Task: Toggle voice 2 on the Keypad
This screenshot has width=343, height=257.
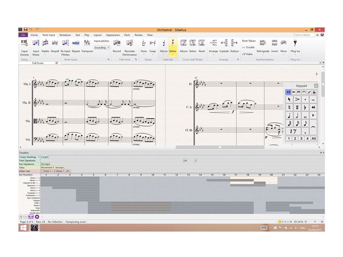Action: pyautogui.click(x=295, y=139)
